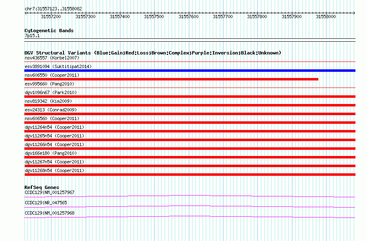This screenshot has width=367, height=241.
Task: Click the red loss bar for dgv1096n67
Action: coord(190,97)
